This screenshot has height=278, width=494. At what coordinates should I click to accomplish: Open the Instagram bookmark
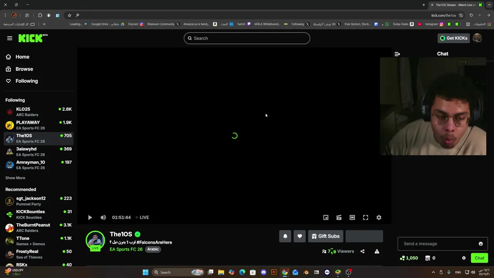(x=434, y=24)
